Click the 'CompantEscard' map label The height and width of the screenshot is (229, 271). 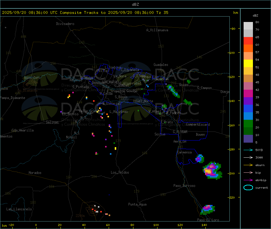pos(198,124)
